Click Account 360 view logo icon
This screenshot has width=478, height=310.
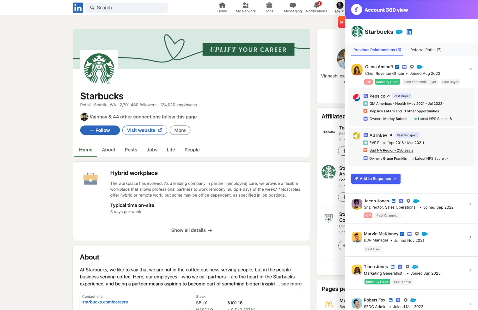coord(356,10)
